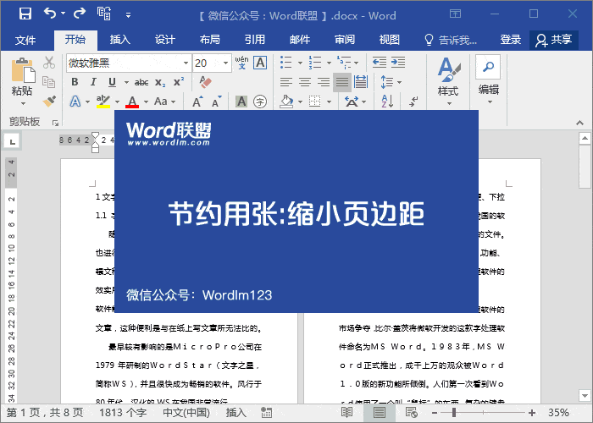Toggle superscript x² formatting

(x=179, y=82)
